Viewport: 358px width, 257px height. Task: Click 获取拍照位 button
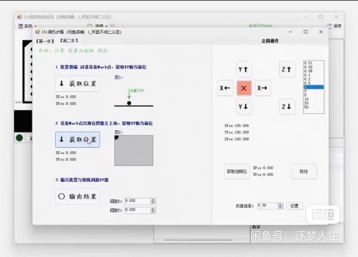click(237, 171)
